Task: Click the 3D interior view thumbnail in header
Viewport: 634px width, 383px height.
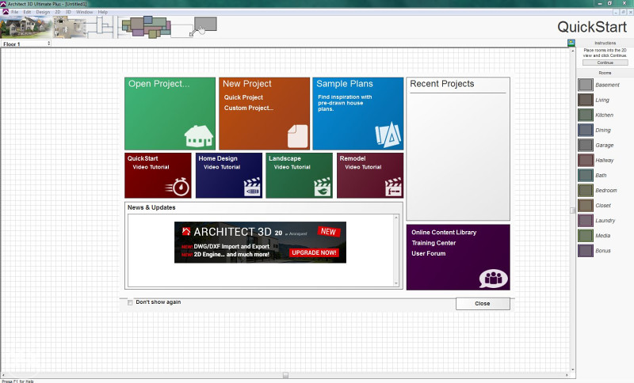Action: pyautogui.click(x=70, y=27)
